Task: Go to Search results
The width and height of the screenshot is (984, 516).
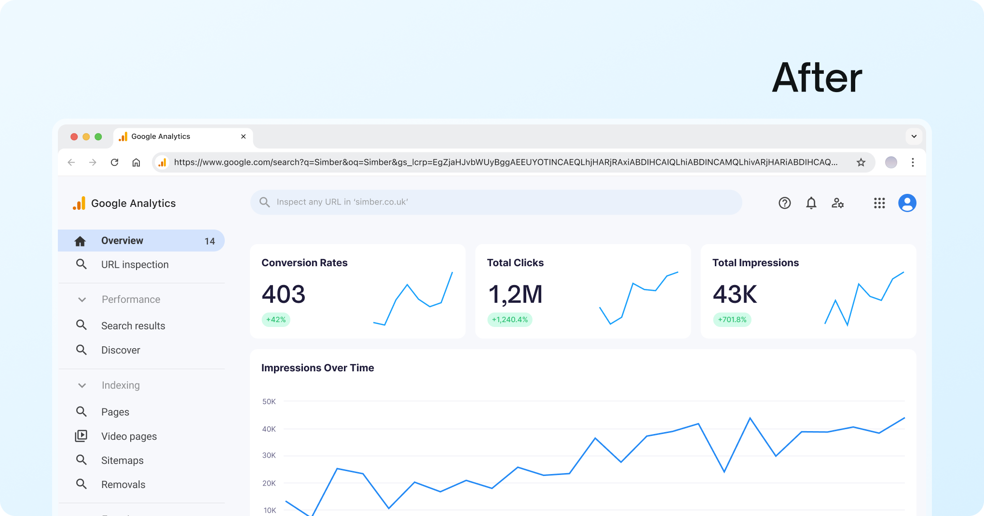Action: coord(133,326)
